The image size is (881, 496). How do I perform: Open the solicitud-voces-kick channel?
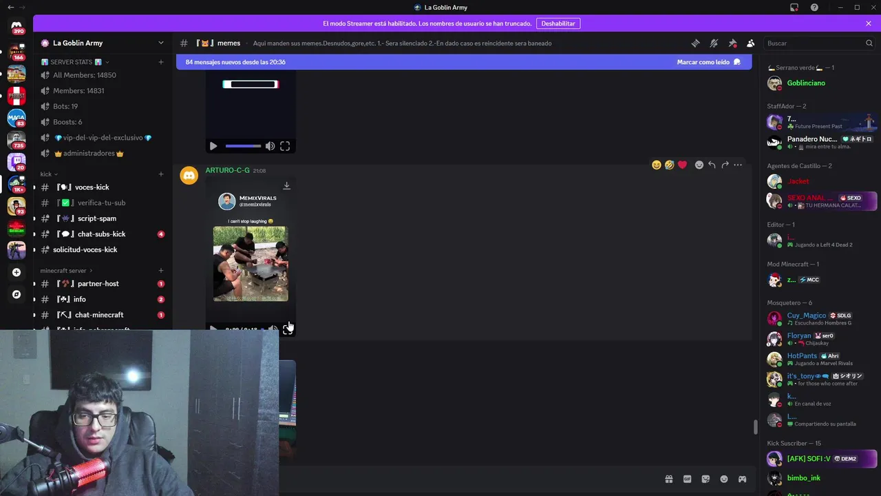tap(103, 249)
